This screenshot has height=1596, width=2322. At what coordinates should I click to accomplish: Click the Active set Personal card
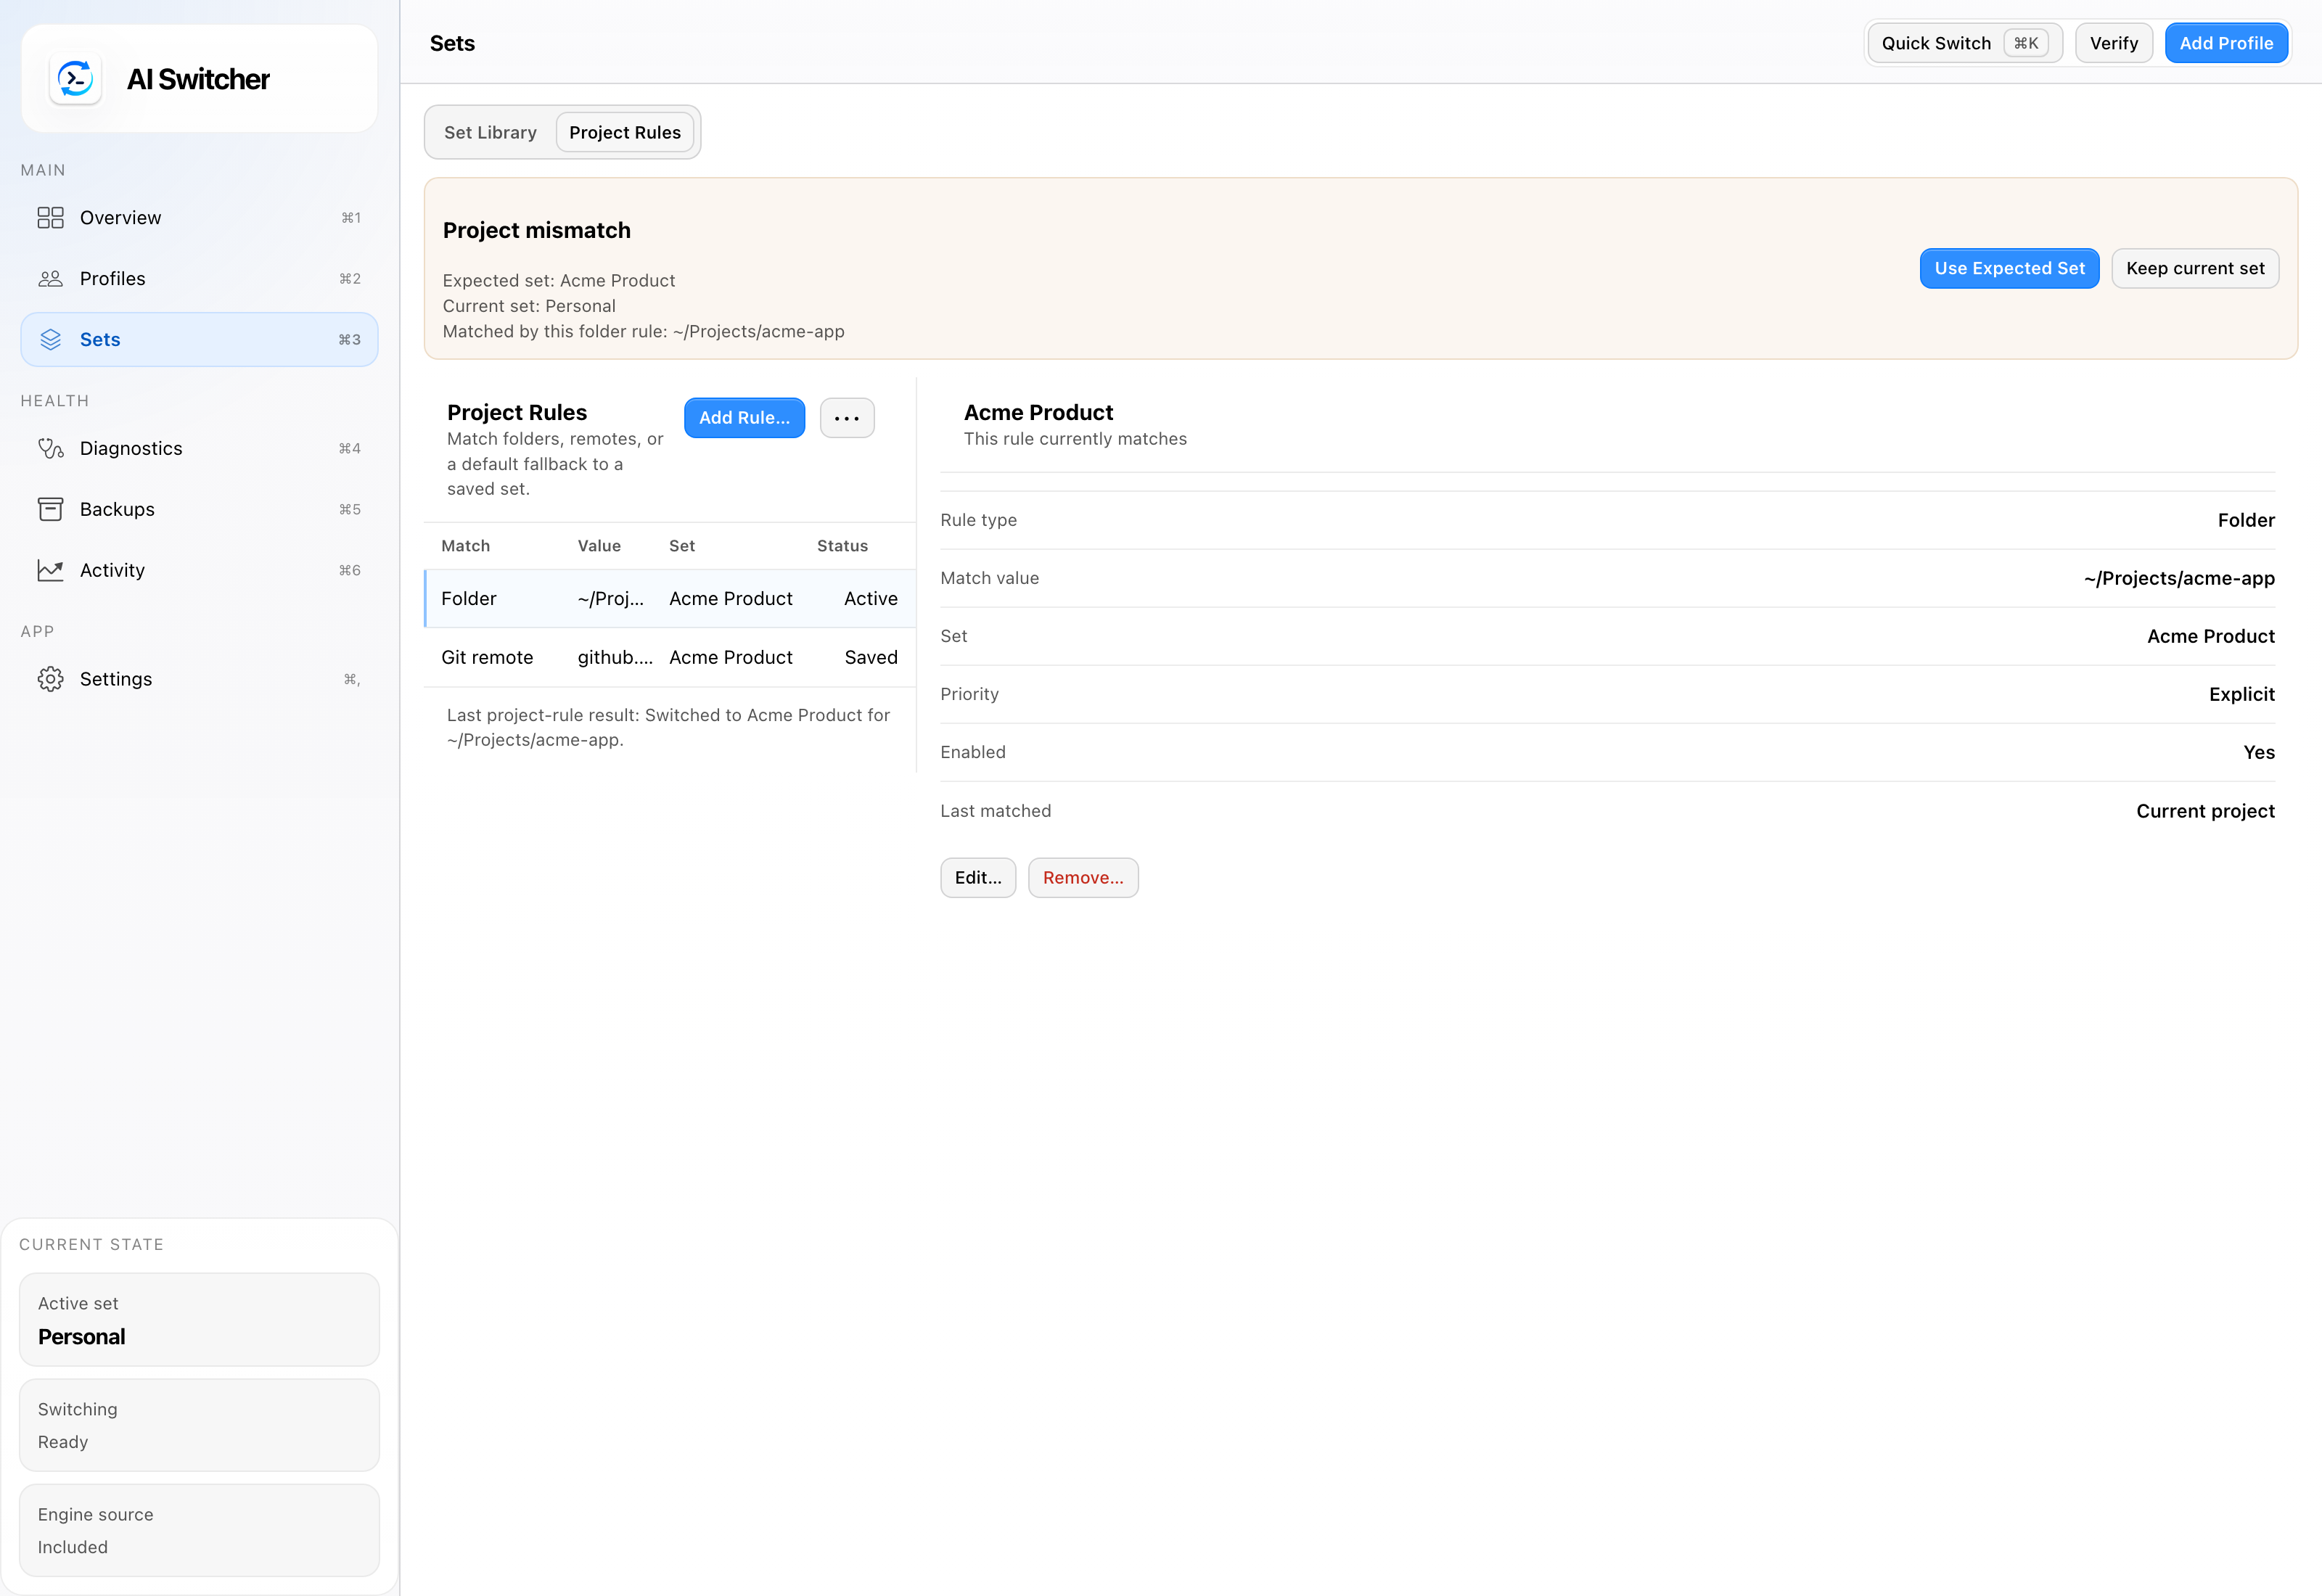[x=199, y=1320]
